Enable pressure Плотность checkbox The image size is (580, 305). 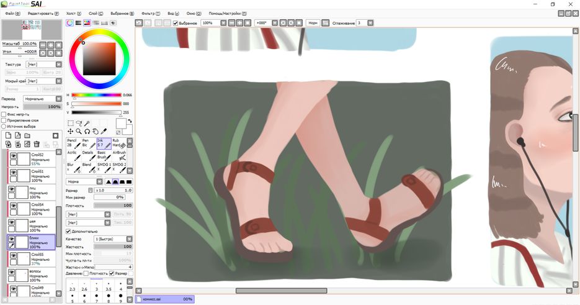[x=86, y=273]
